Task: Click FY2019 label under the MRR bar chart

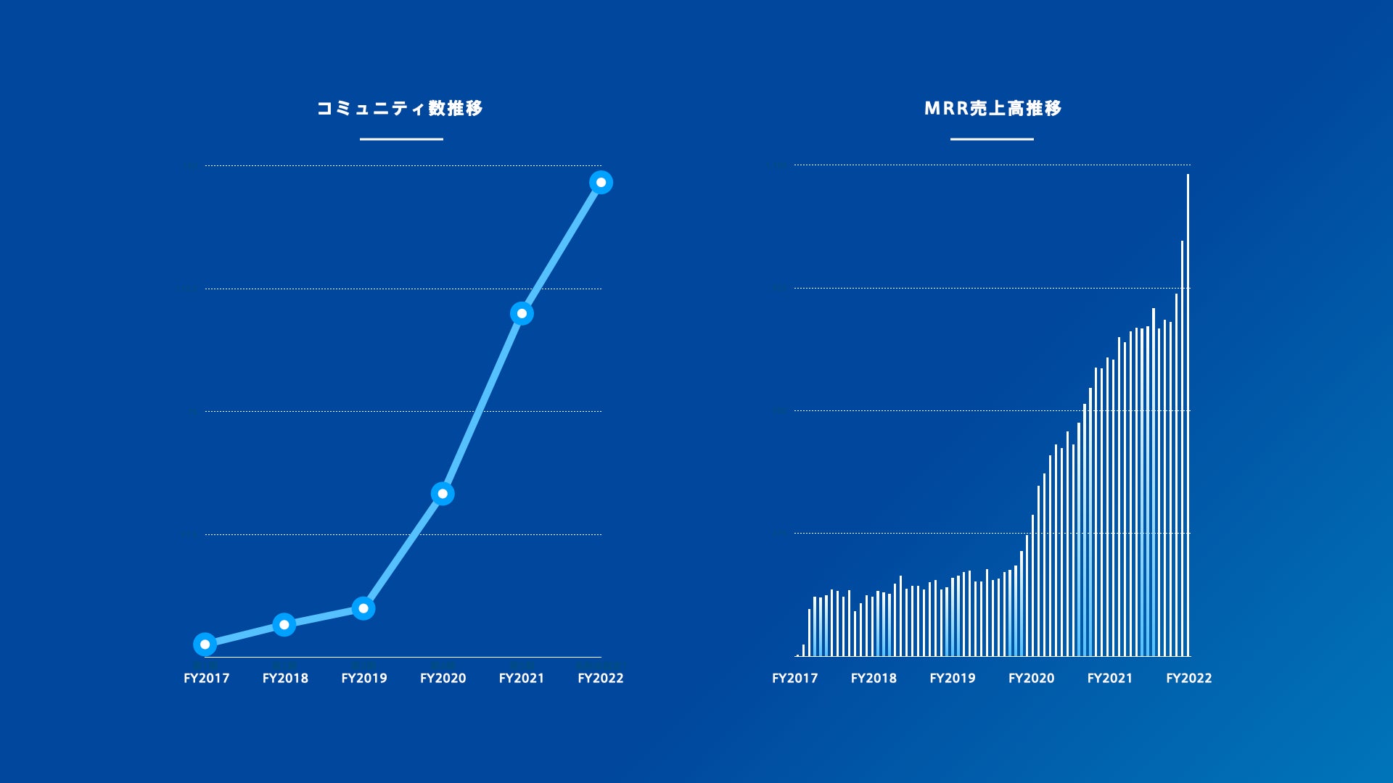Action: click(x=953, y=679)
